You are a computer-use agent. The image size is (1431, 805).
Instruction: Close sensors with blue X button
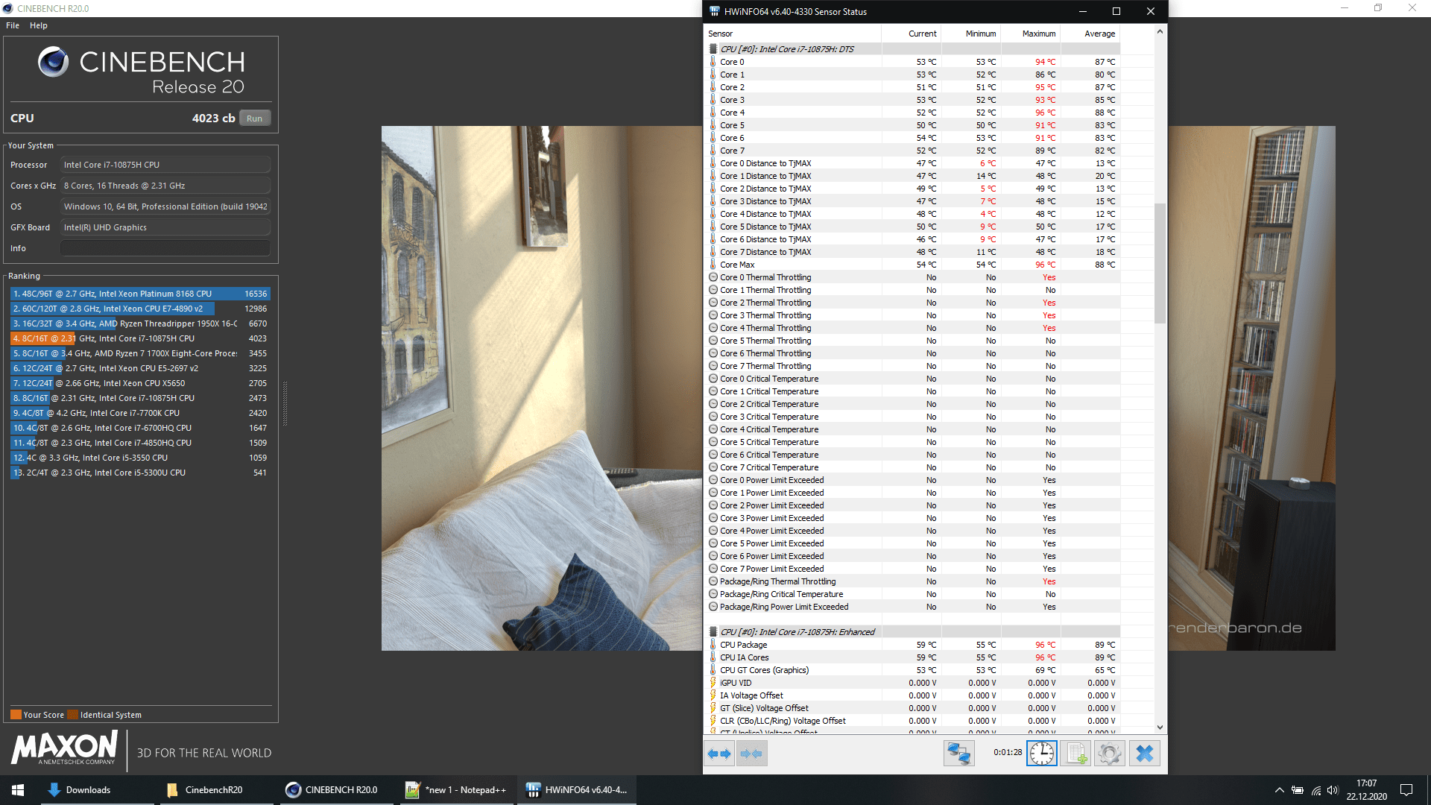click(1144, 754)
